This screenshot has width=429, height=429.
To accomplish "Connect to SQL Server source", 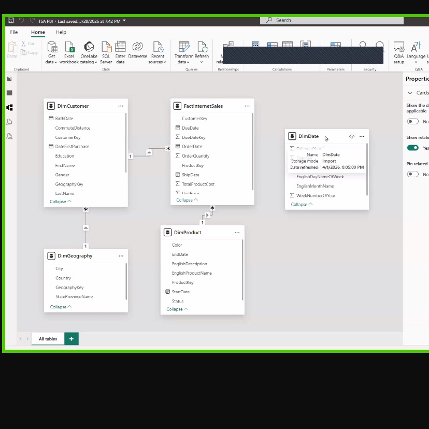I will (106, 53).
